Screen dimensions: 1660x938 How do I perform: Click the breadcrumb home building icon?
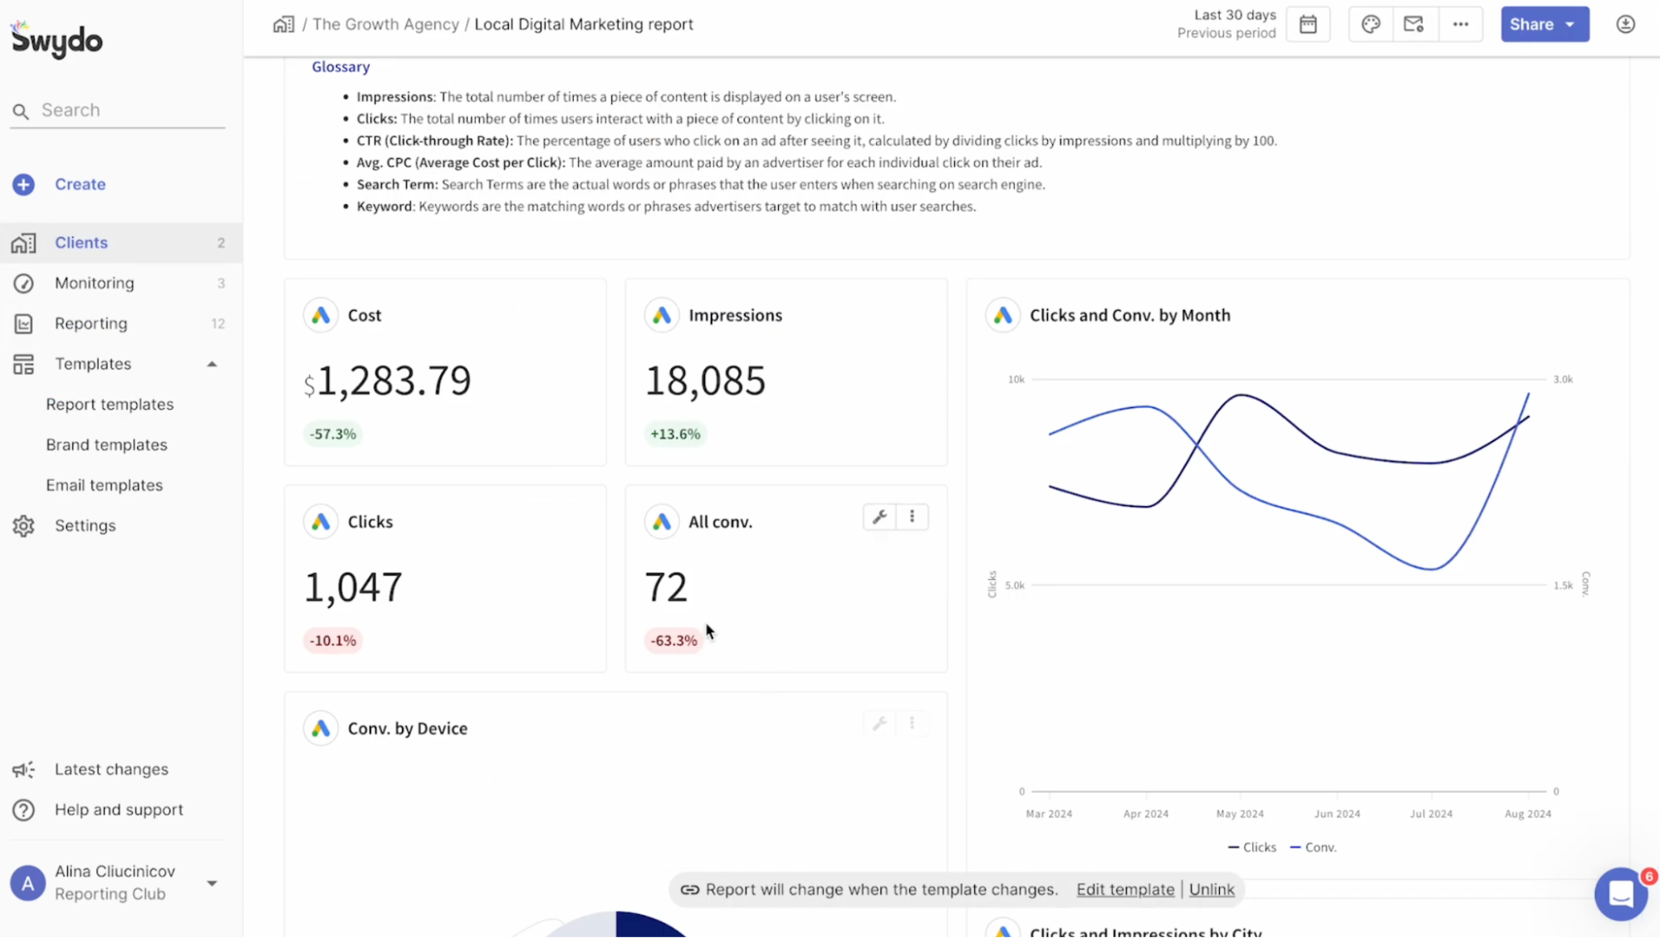click(x=283, y=24)
